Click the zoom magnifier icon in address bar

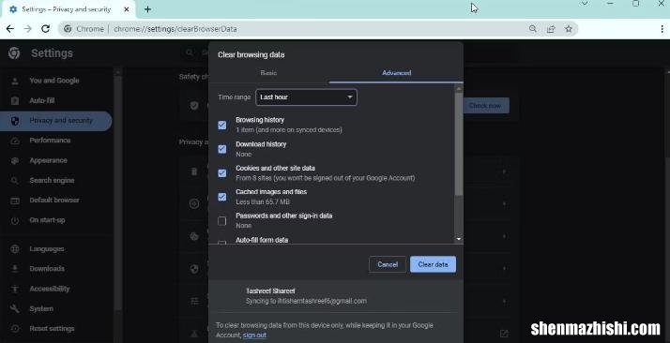tap(532, 29)
